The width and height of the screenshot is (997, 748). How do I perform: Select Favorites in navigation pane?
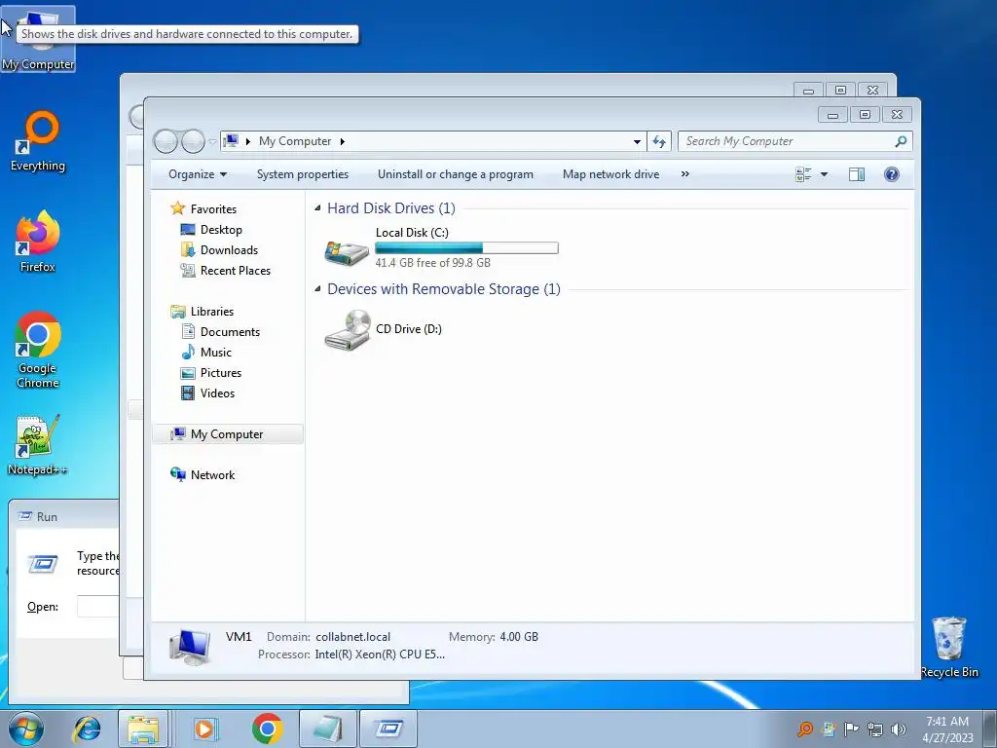[x=213, y=209]
